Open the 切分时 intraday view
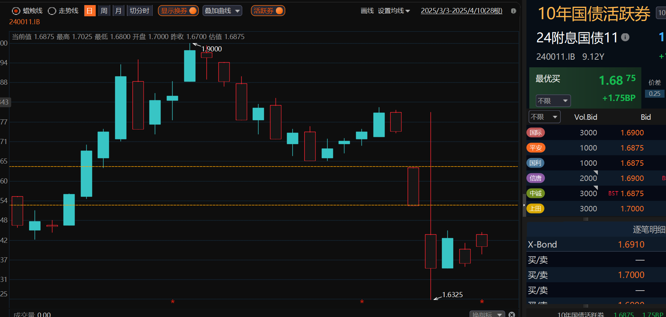 pos(140,11)
